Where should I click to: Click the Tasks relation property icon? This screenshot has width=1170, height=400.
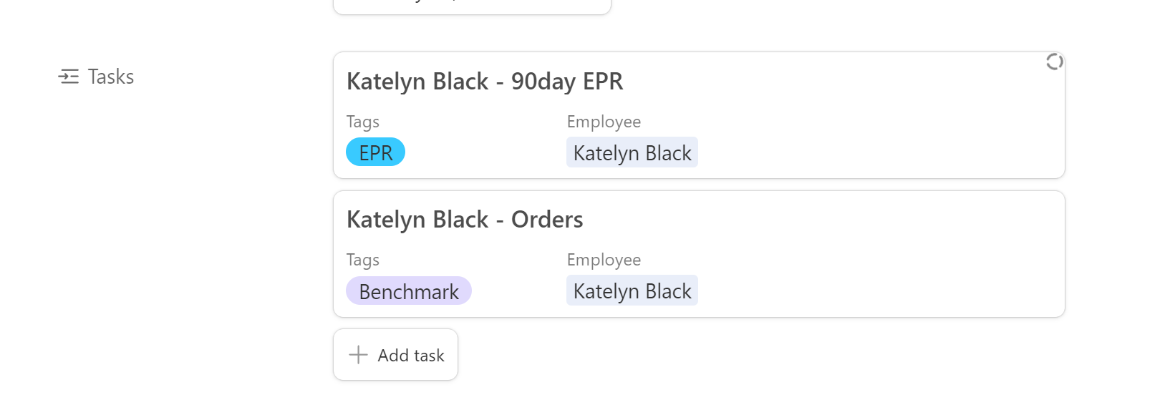coord(69,77)
